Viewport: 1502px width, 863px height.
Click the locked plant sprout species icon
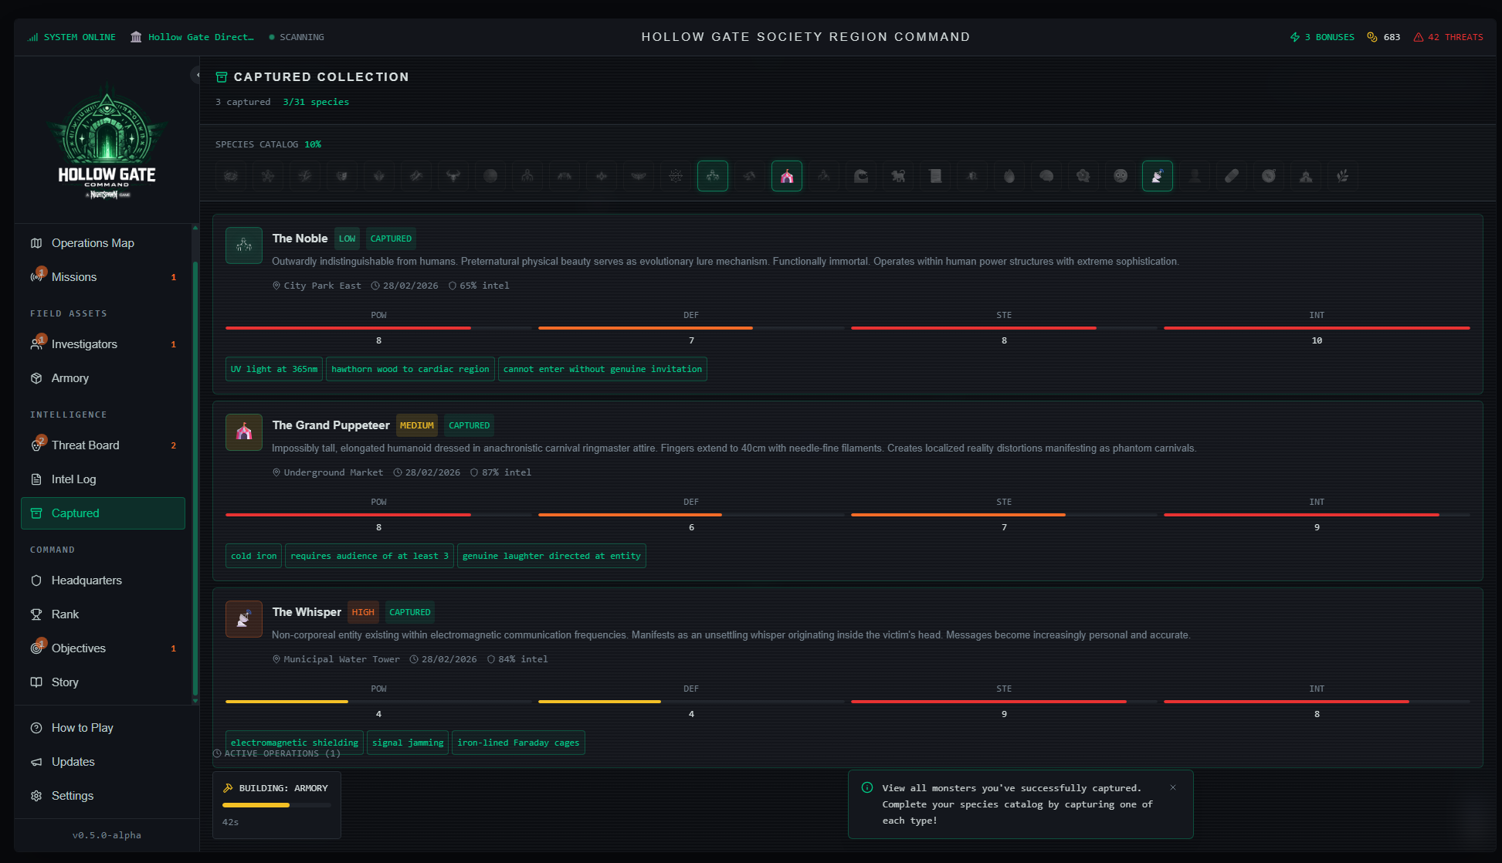(1343, 176)
